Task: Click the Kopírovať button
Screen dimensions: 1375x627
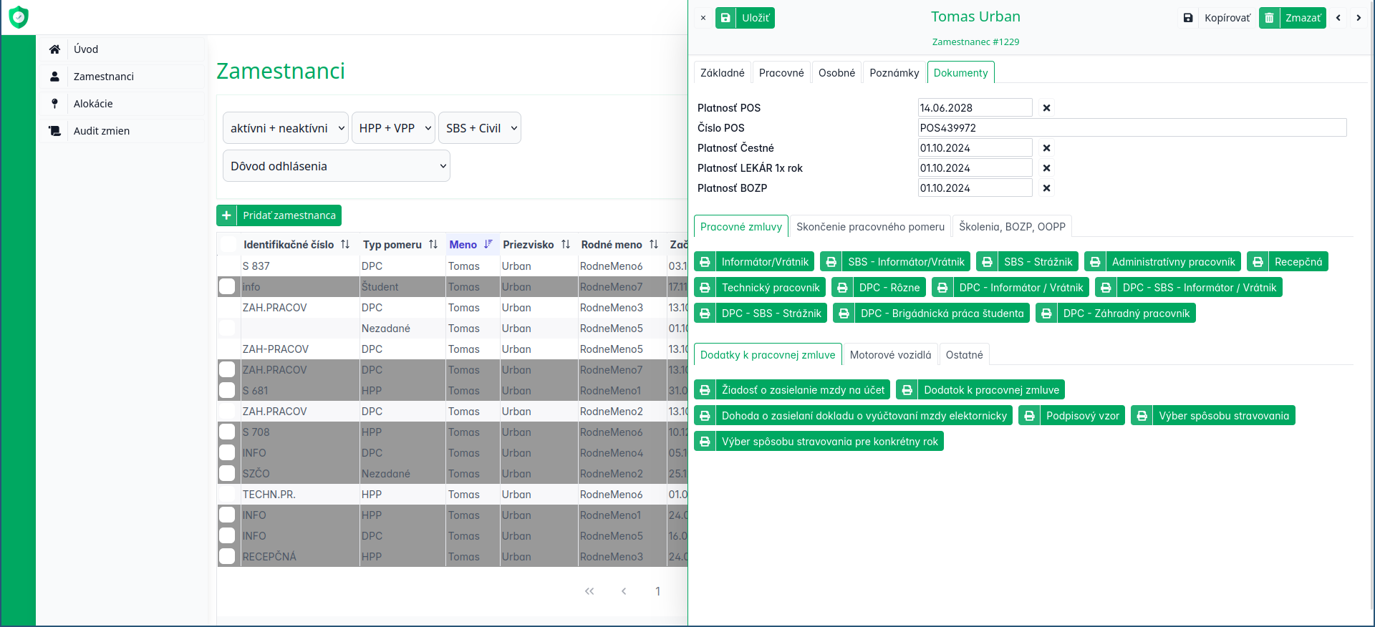Action: (1217, 18)
